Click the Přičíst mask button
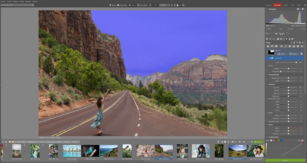The image size is (307, 163). click(281, 54)
